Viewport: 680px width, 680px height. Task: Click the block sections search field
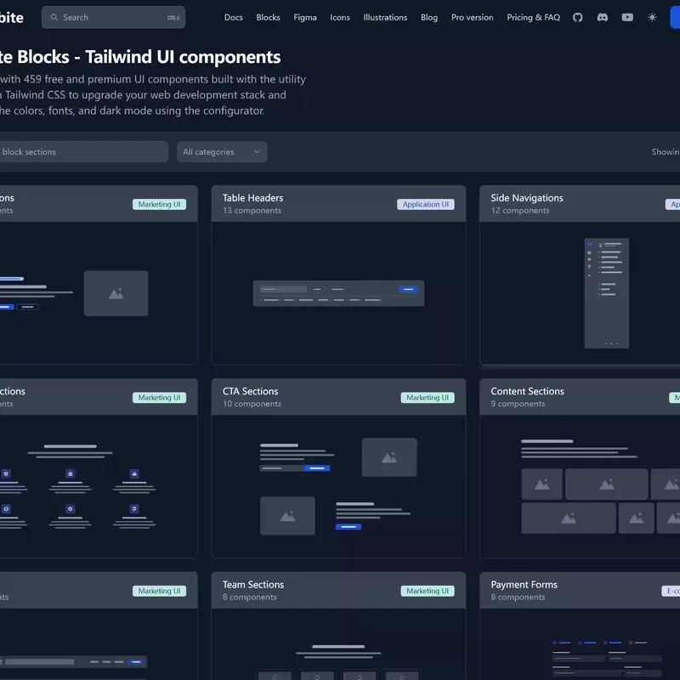82,152
